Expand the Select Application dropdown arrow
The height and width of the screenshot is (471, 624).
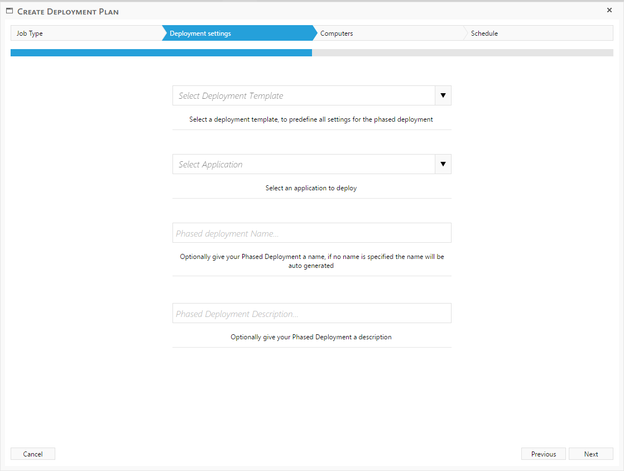coord(443,165)
